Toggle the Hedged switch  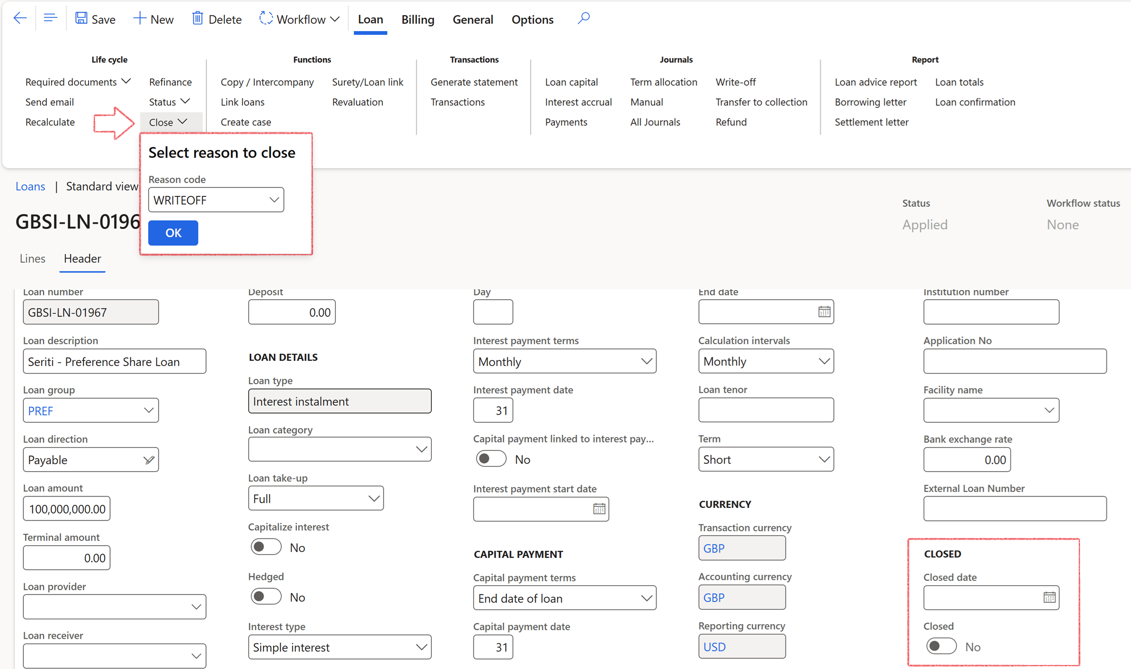(x=266, y=597)
